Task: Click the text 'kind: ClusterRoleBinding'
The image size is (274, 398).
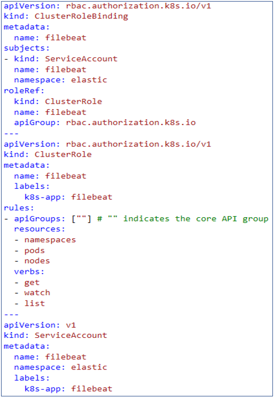Action: point(66,16)
